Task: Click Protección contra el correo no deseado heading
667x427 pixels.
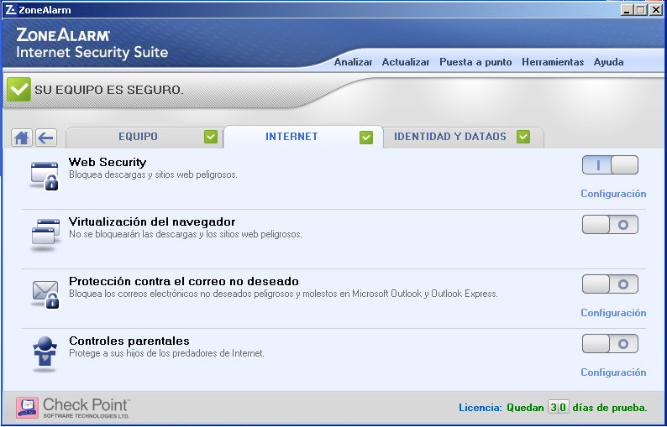Action: tap(184, 281)
